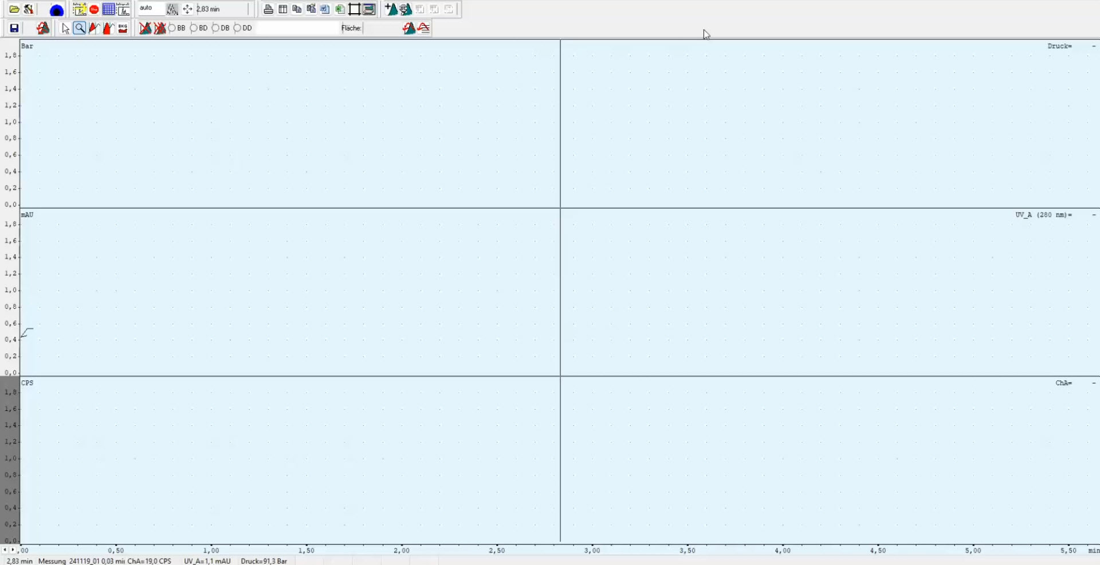The width and height of the screenshot is (1100, 565).
Task: Open a file with the yellow folder icon
Action: pyautogui.click(x=14, y=9)
